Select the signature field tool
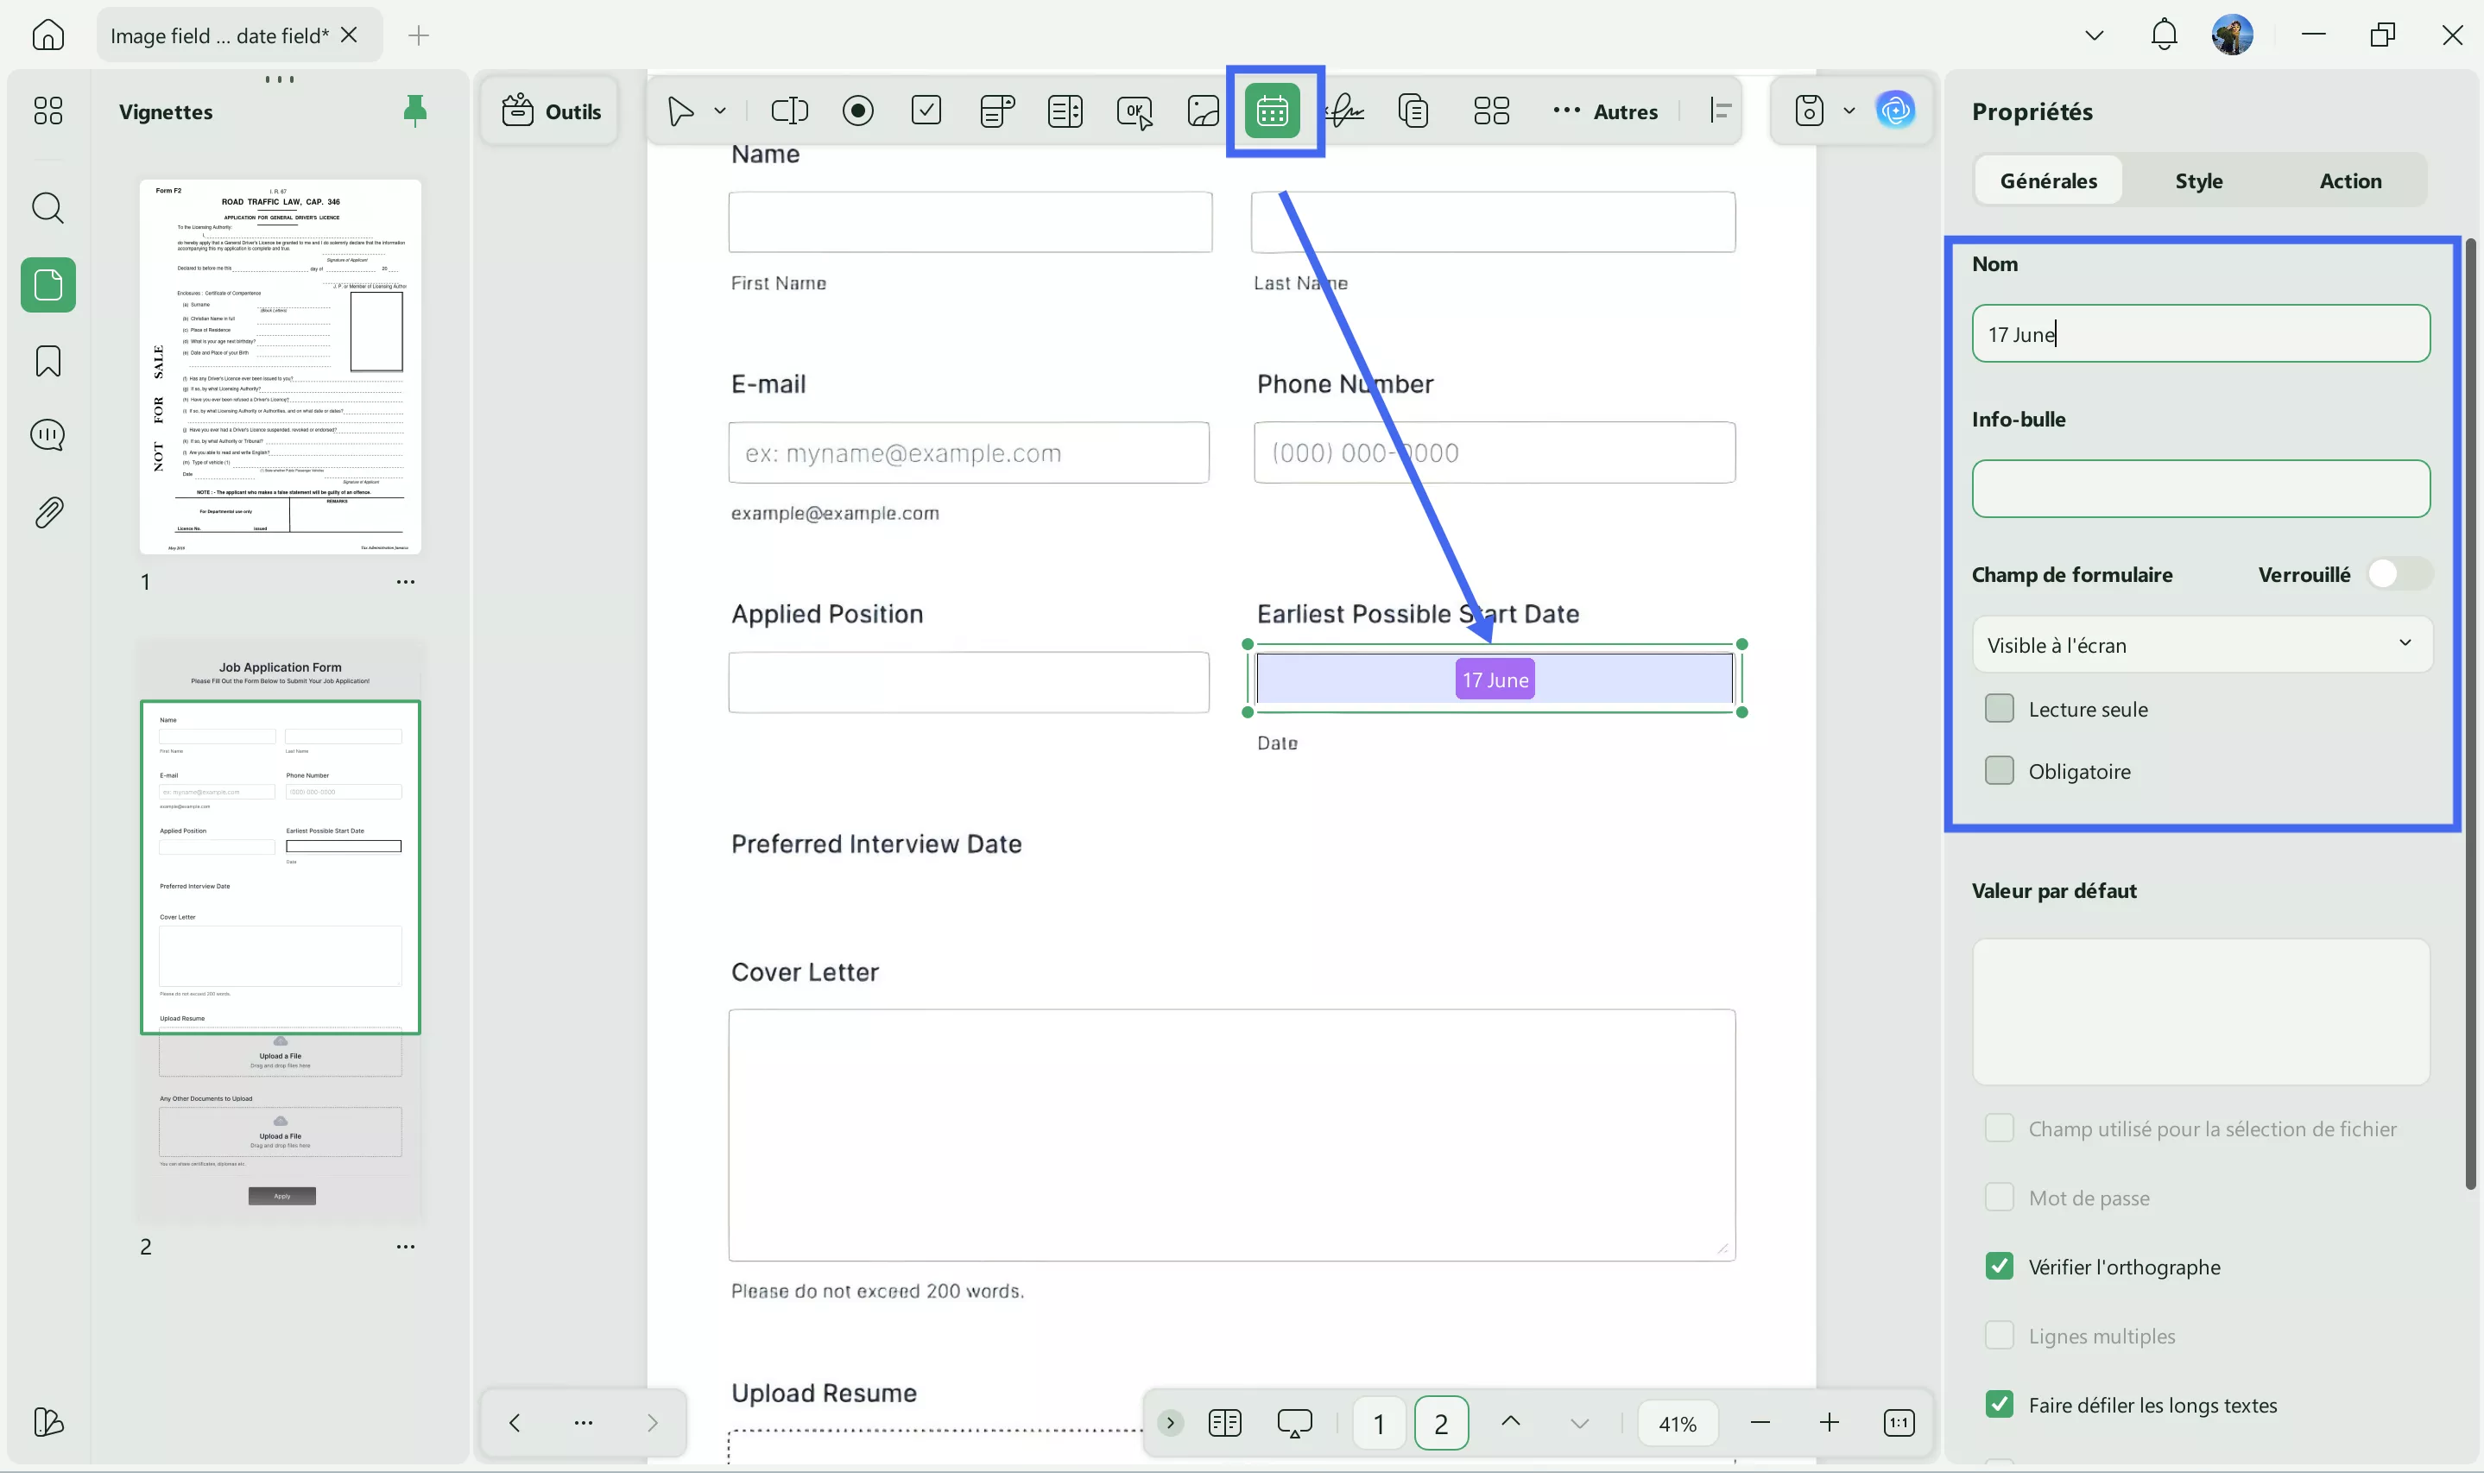Screen dimensions: 2484x1473 point(1343,111)
